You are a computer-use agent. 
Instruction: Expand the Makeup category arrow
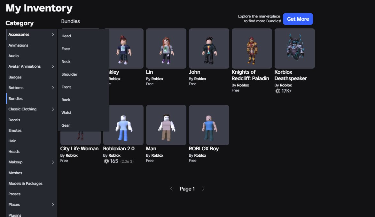(53, 162)
